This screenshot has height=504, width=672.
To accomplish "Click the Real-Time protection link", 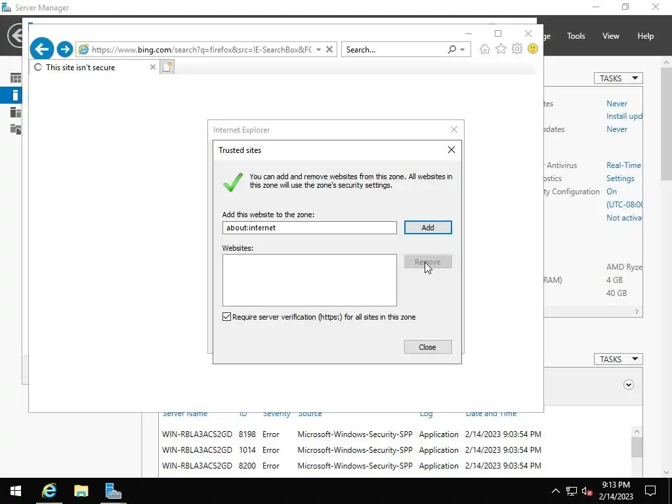I will pyautogui.click(x=624, y=165).
